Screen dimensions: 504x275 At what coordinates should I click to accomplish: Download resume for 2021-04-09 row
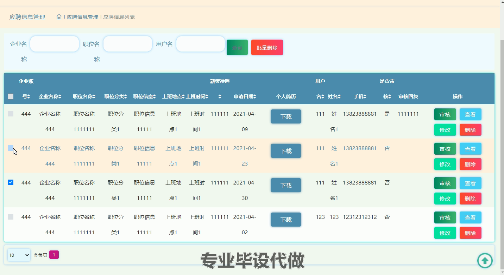point(286,116)
